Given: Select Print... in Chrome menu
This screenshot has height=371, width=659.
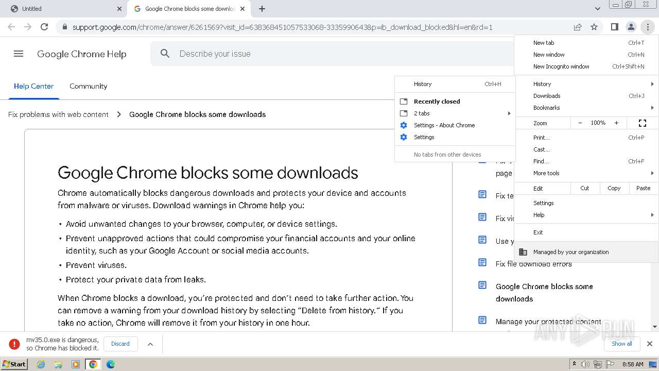Looking at the screenshot, I should coord(586,138).
